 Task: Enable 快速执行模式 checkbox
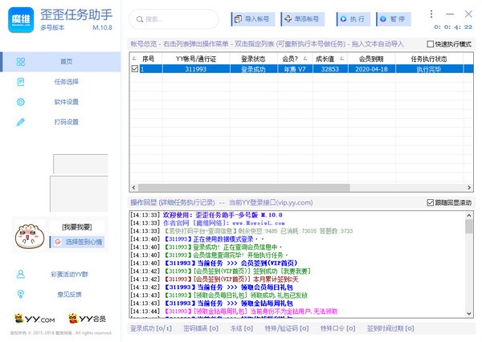pos(431,44)
